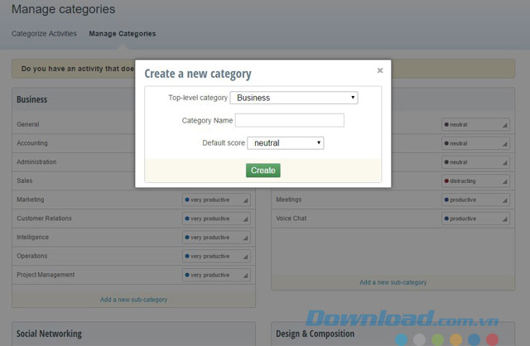Open the Operations score dropdown
This screenshot has width=530, height=346.
tap(216, 257)
